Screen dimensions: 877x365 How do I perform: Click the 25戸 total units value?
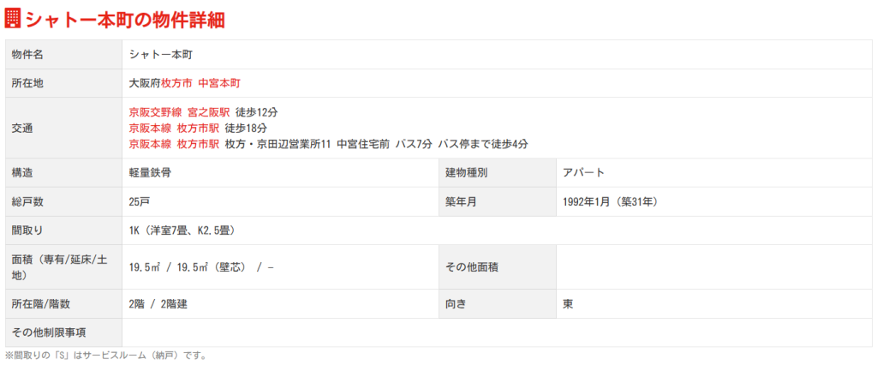[141, 201]
